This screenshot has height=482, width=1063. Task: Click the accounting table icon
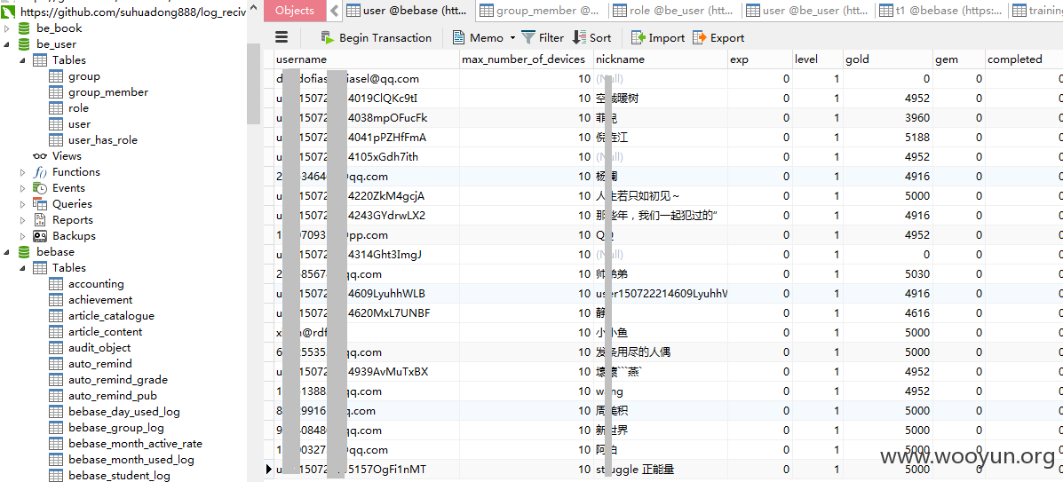(56, 283)
